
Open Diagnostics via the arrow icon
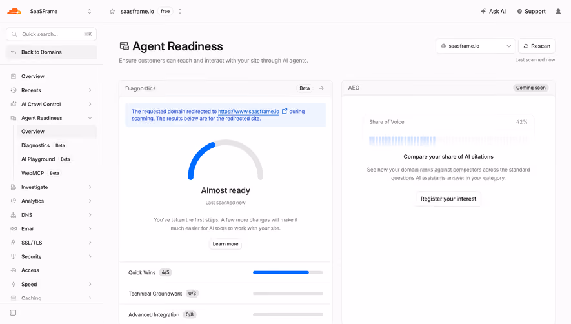(321, 88)
